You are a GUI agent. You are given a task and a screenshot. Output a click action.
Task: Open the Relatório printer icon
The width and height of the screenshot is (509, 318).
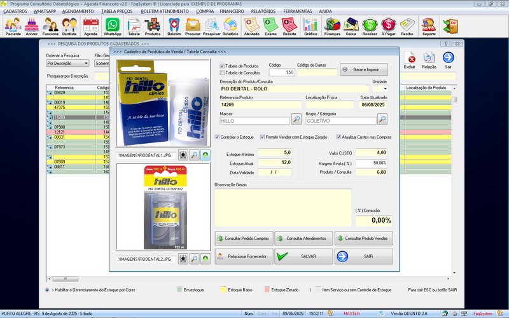click(x=230, y=26)
